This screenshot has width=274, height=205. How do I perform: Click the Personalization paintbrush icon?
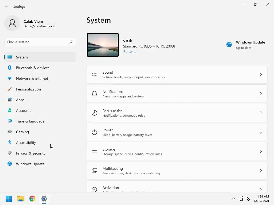(10, 89)
